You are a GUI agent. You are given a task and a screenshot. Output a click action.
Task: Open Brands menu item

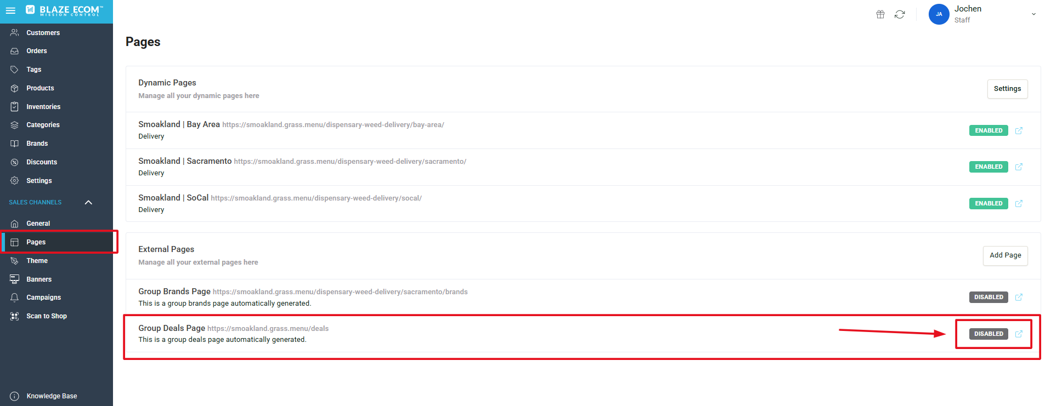57,144
